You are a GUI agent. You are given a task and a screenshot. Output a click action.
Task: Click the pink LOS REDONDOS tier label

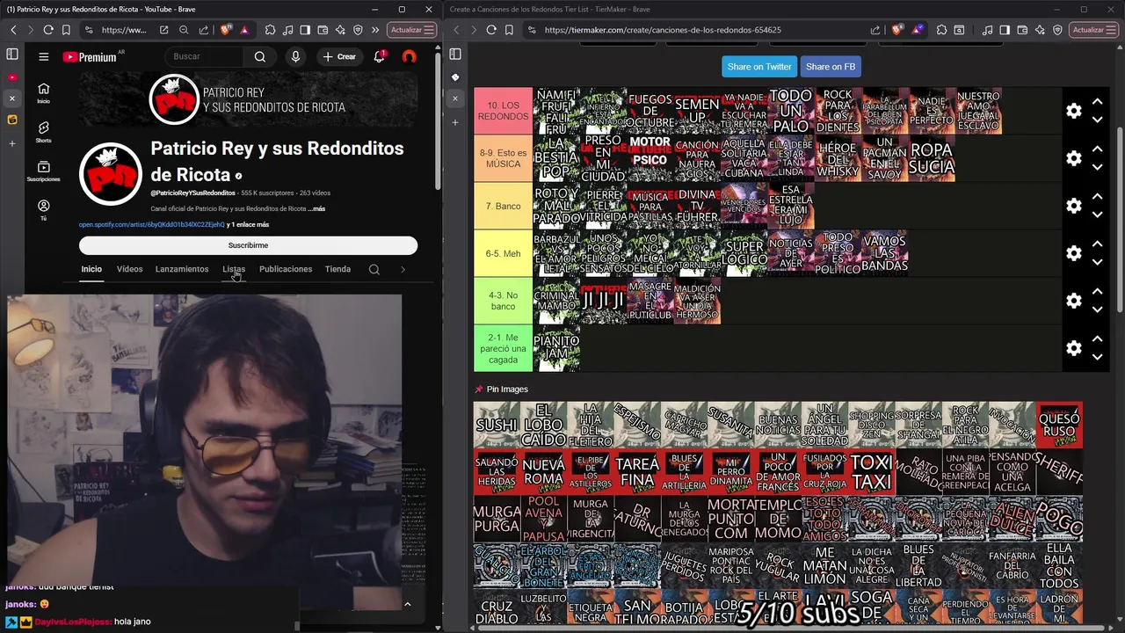503,111
